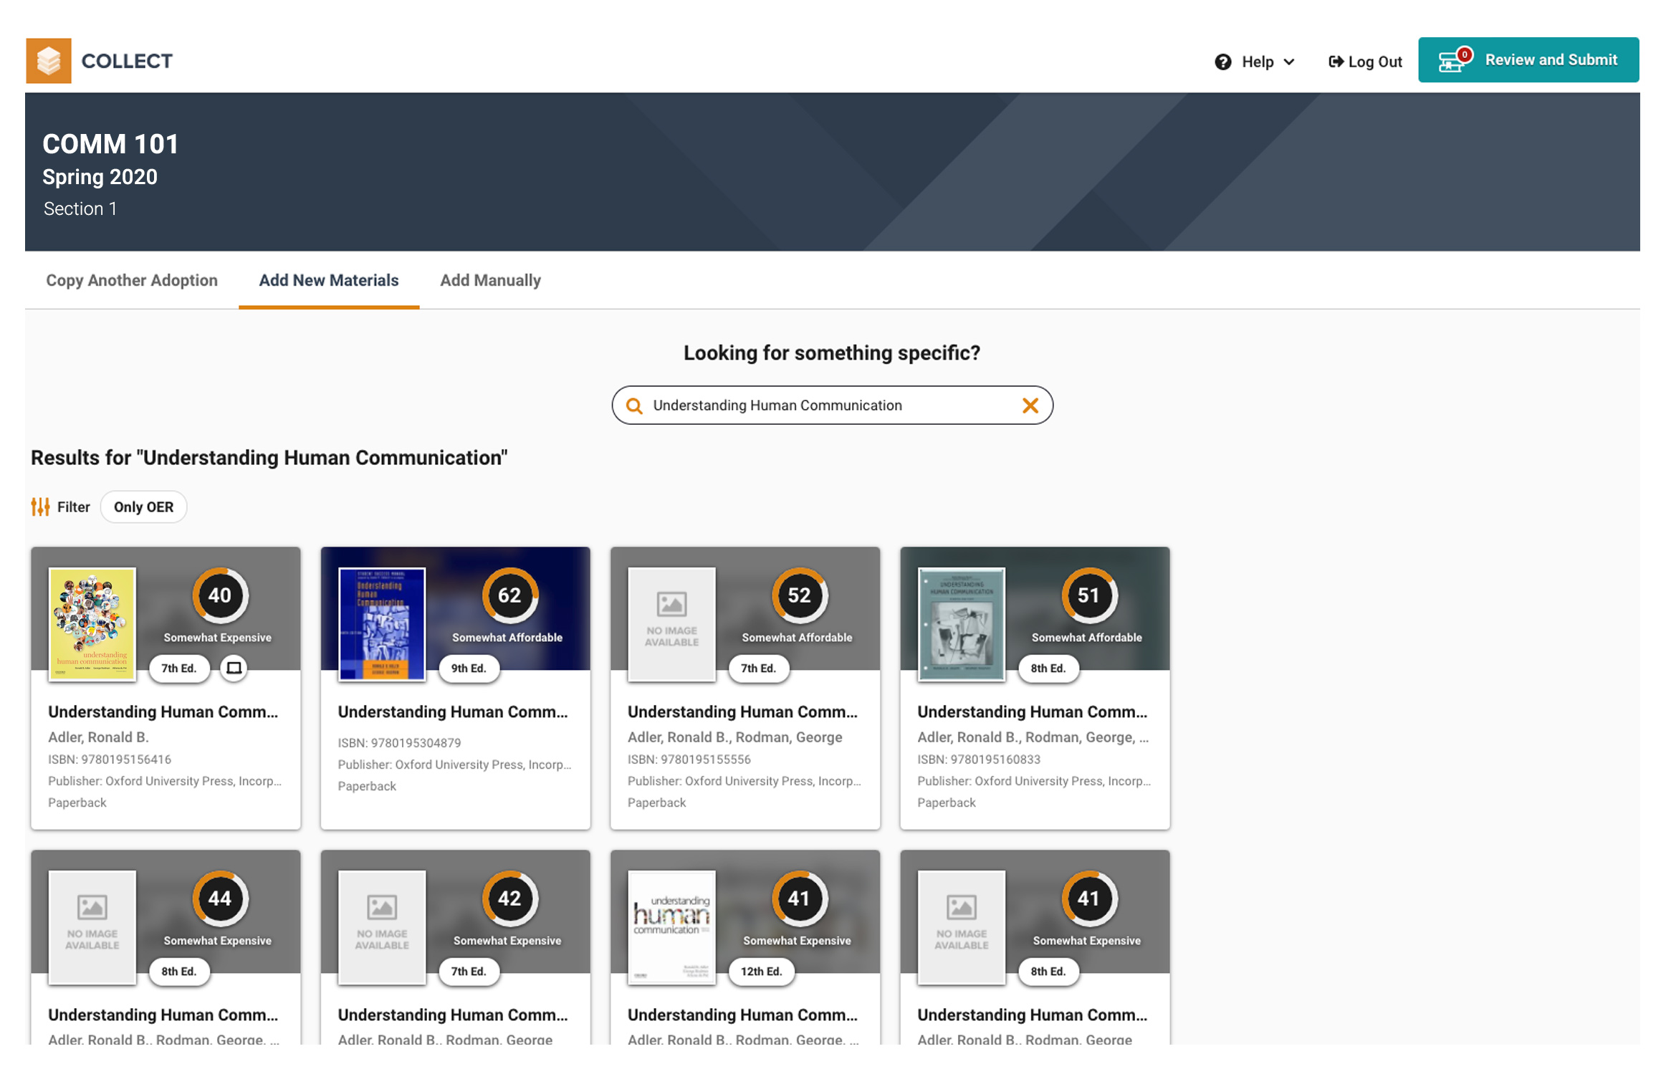Click 8th Ed. badge on ISBN 9780195160833 card
1666x1069 pixels.
click(1048, 668)
